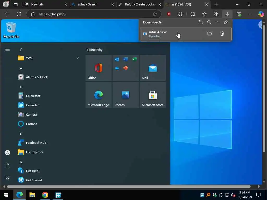267x200 pixels.
Task: Click the Excel icon in Office tile group
Action: coord(134,59)
